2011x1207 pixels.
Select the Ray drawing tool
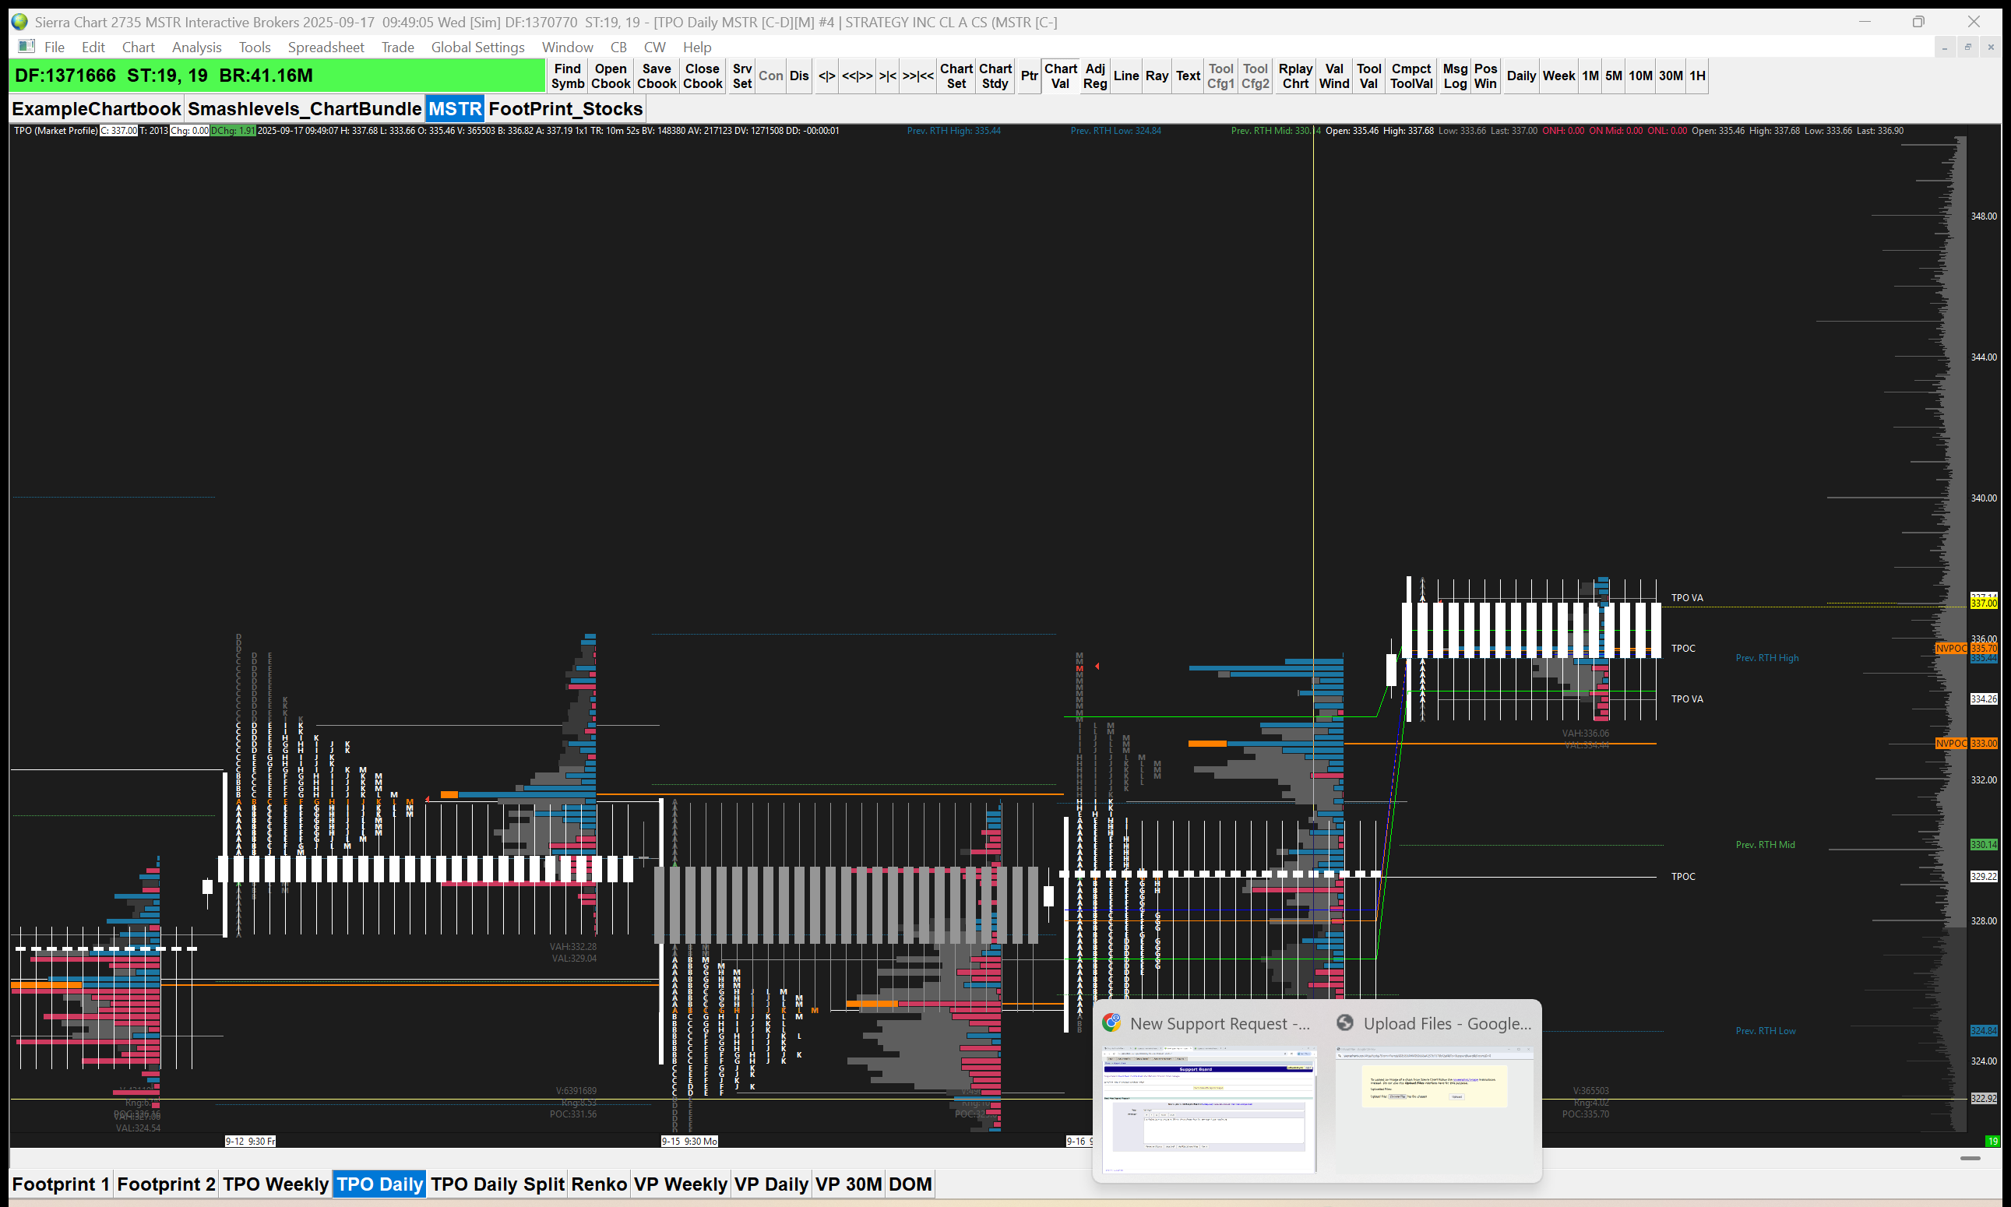1156,76
